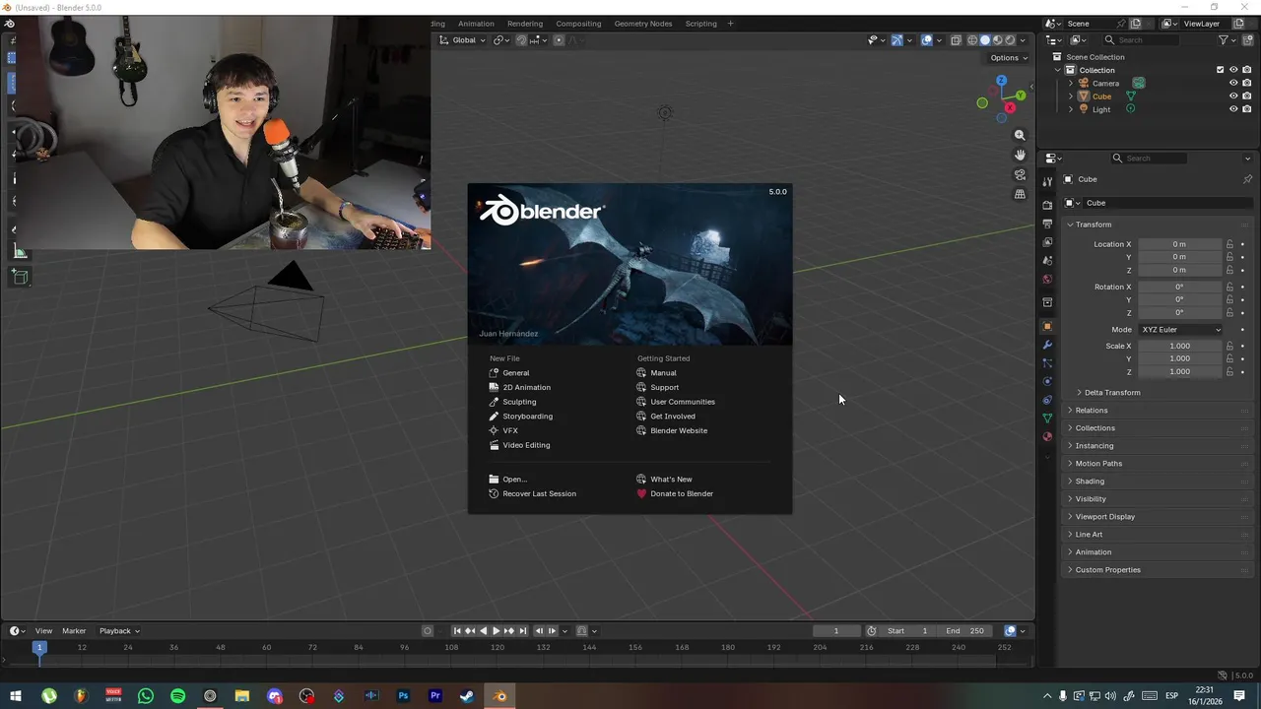Select solid viewport shading mode
The width and height of the screenshot is (1261, 709).
point(984,40)
